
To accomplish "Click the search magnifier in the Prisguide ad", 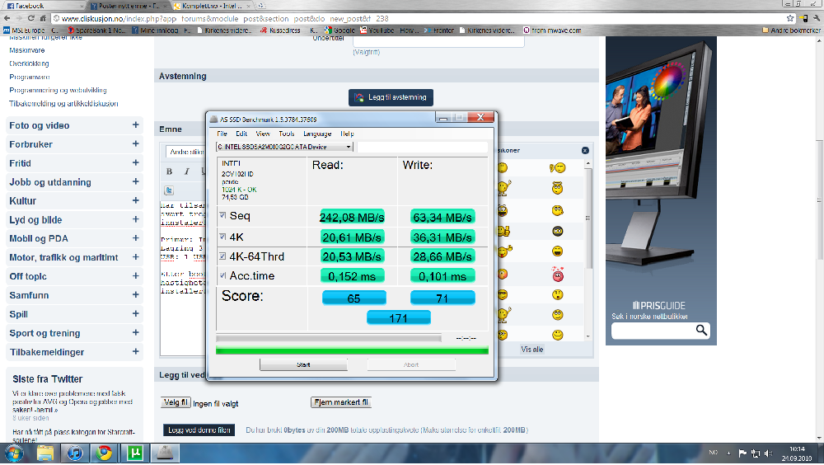I will click(x=701, y=330).
